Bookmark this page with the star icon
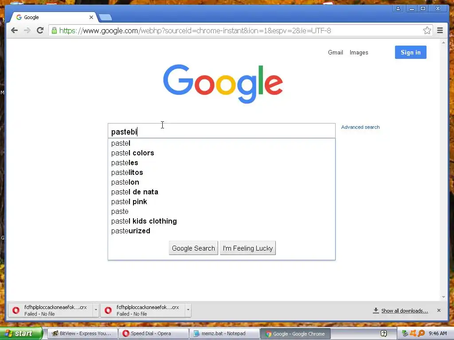The height and width of the screenshot is (340, 454). 427,31
